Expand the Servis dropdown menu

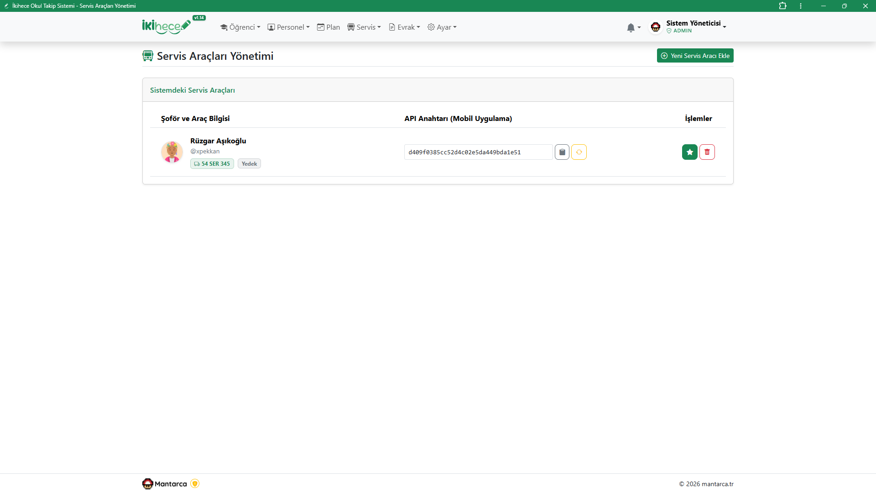click(x=364, y=27)
